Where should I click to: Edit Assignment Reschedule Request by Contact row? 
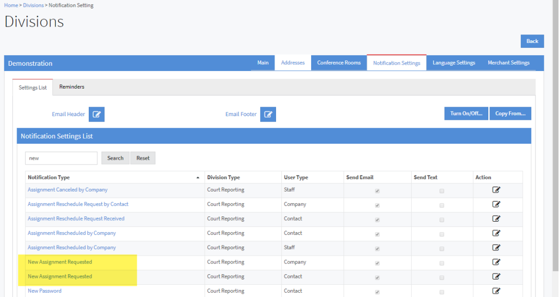click(496, 204)
